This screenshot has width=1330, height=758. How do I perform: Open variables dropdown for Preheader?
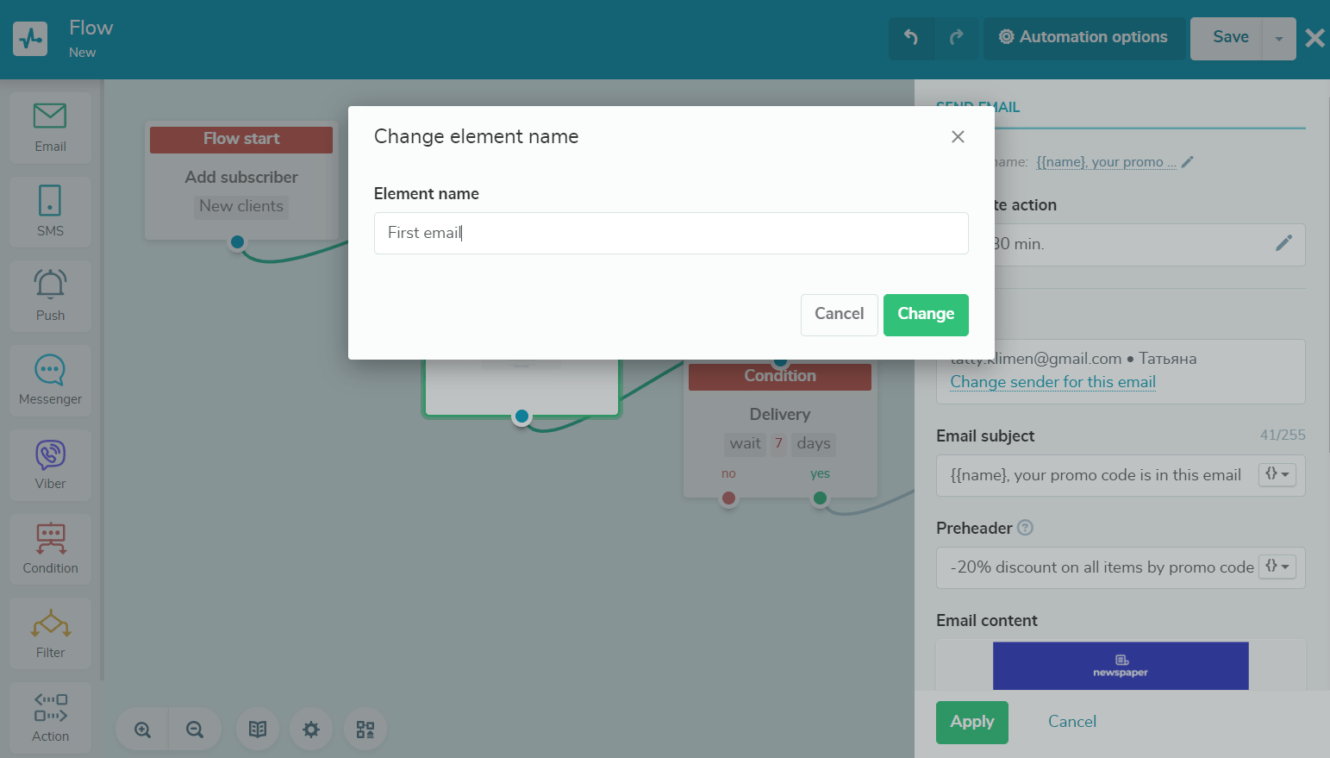pos(1277,567)
